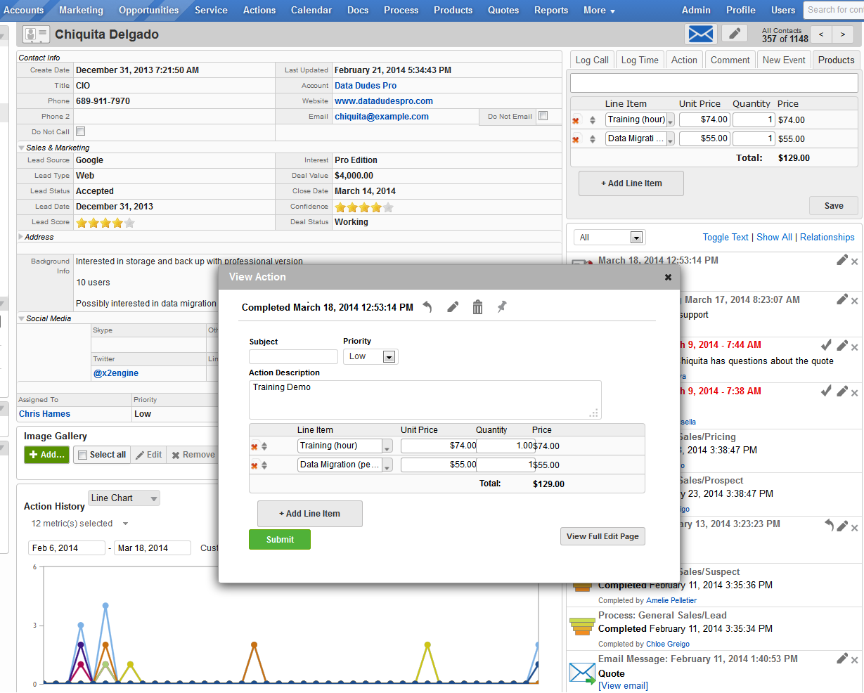Open the Priority dropdown showing Low
Screen dimensions: 864x693
coord(370,356)
